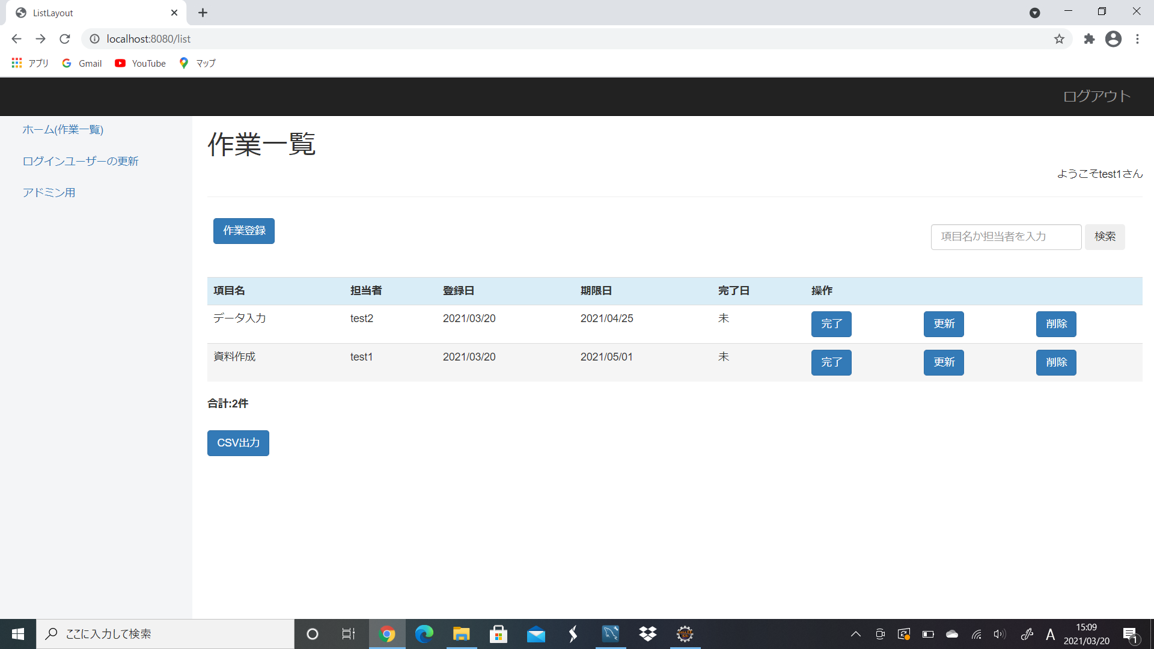Click the 作業登録 button
This screenshot has width=1154, height=649.
pyautogui.click(x=244, y=231)
